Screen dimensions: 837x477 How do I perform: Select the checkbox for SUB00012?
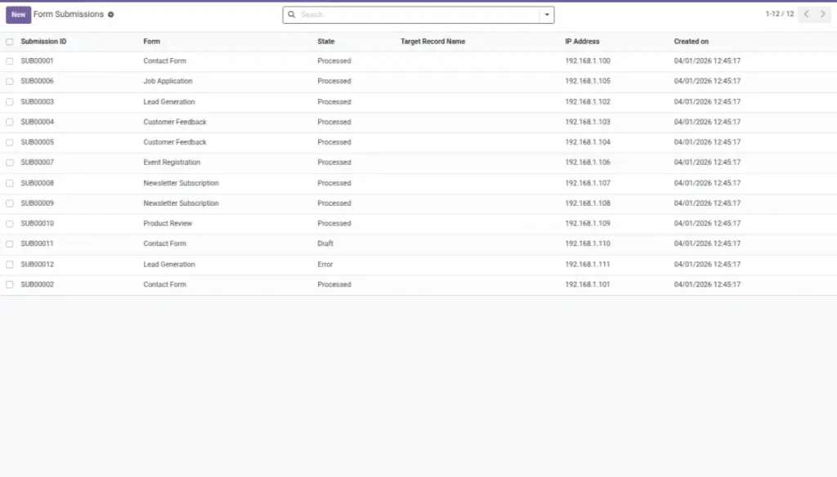tap(10, 265)
